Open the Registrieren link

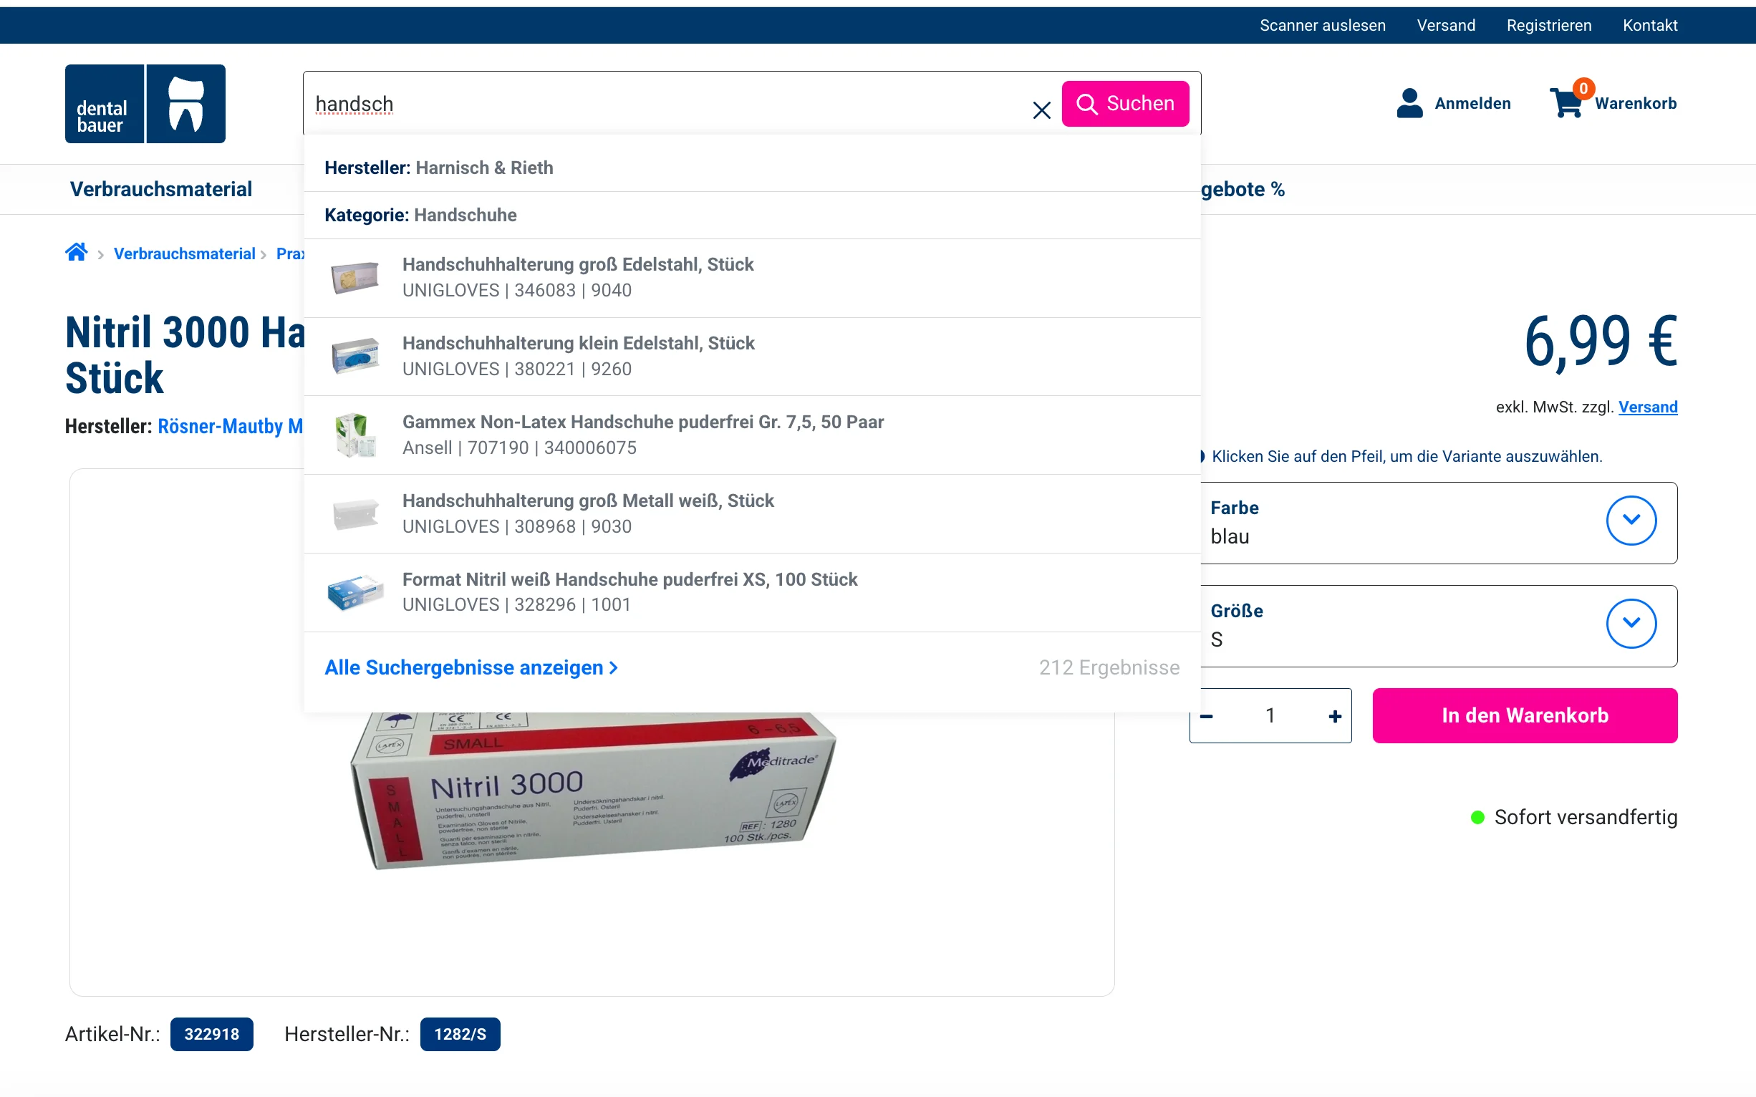pos(1548,25)
